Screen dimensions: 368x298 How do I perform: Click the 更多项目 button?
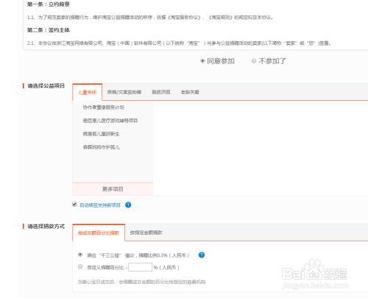coord(113,189)
